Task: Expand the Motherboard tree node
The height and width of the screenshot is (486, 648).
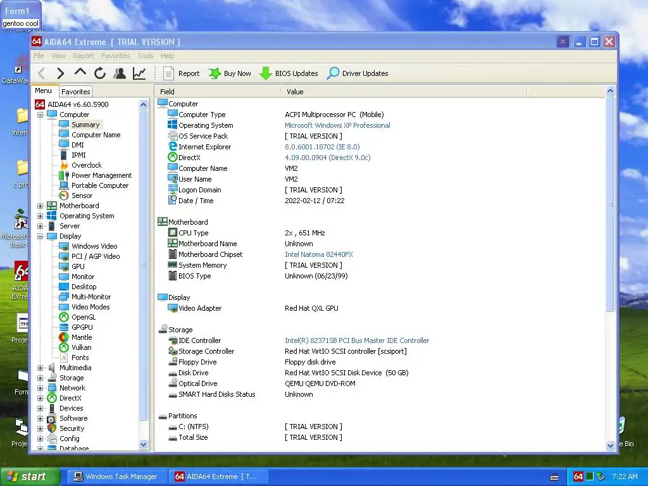Action: 40,206
